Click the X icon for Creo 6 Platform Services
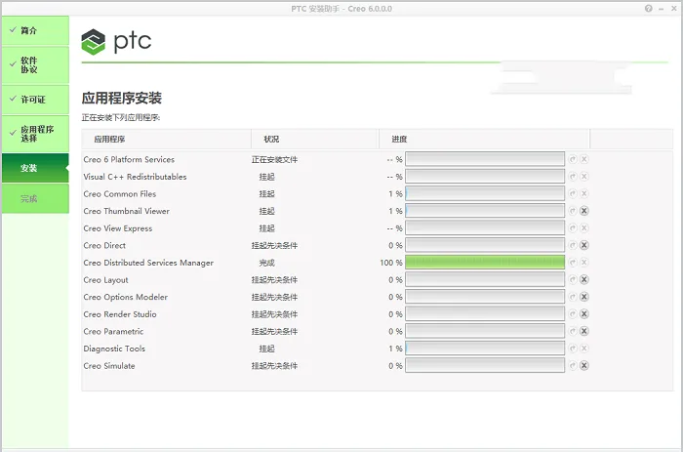Viewport: 683px width, 452px height. (584, 159)
